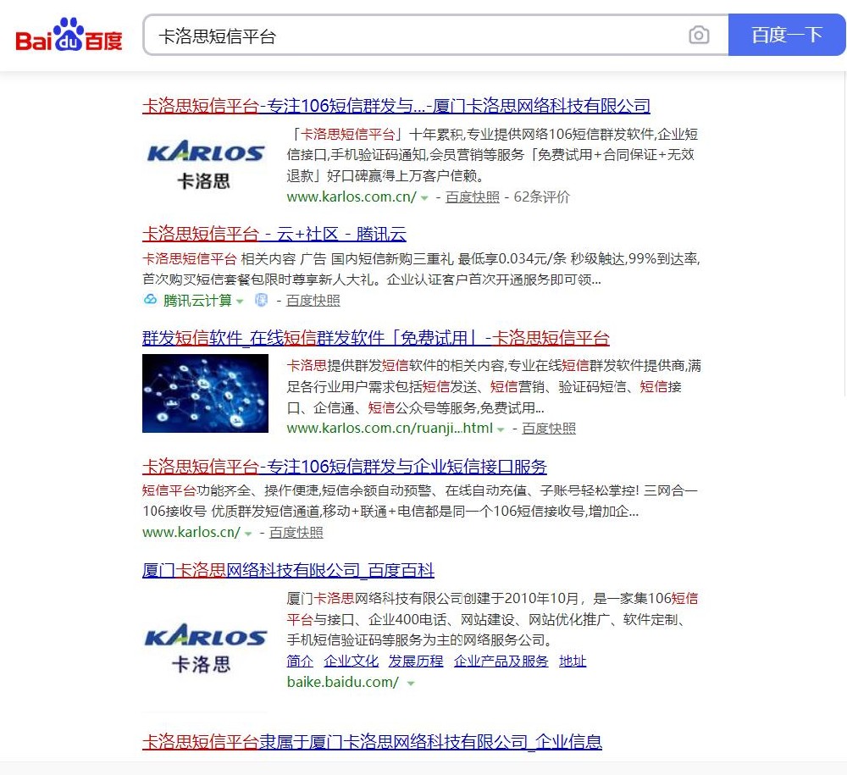Click 腾讯云计算 source label
Image resolution: width=847 pixels, height=775 pixels.
[x=197, y=301]
